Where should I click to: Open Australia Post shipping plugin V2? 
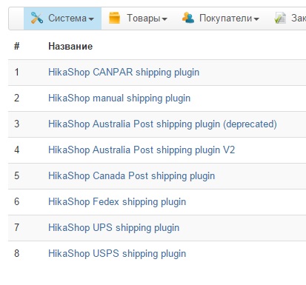tap(142, 150)
